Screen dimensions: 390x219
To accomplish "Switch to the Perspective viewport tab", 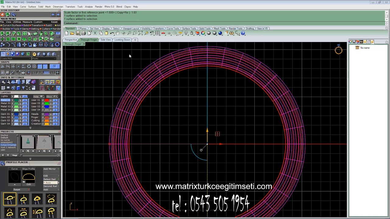I will [x=71, y=40].
